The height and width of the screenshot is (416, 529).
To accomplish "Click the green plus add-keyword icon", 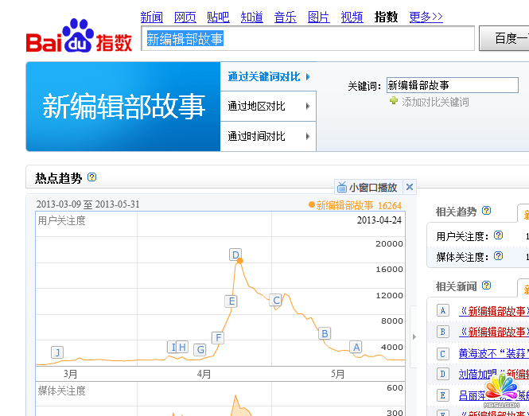I will (x=393, y=101).
